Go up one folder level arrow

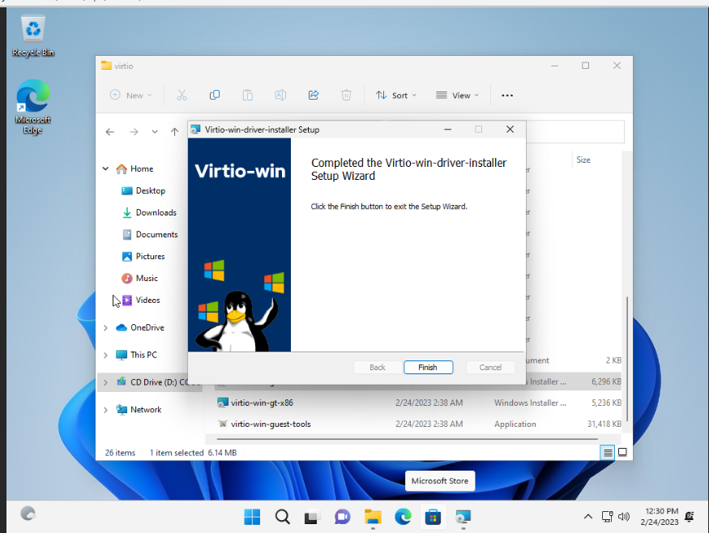click(x=174, y=132)
